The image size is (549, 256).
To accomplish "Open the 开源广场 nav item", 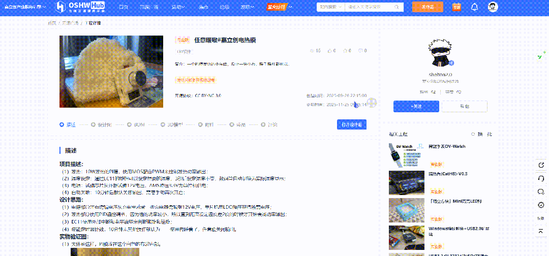I will pyautogui.click(x=149, y=7).
